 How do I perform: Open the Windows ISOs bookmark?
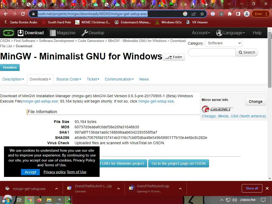pyautogui.click(x=168, y=22)
